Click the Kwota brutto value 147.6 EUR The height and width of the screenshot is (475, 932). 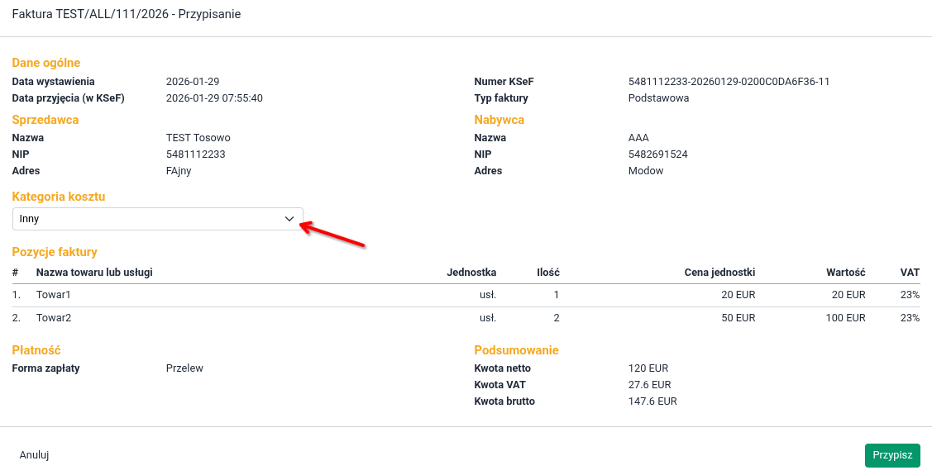click(x=652, y=401)
